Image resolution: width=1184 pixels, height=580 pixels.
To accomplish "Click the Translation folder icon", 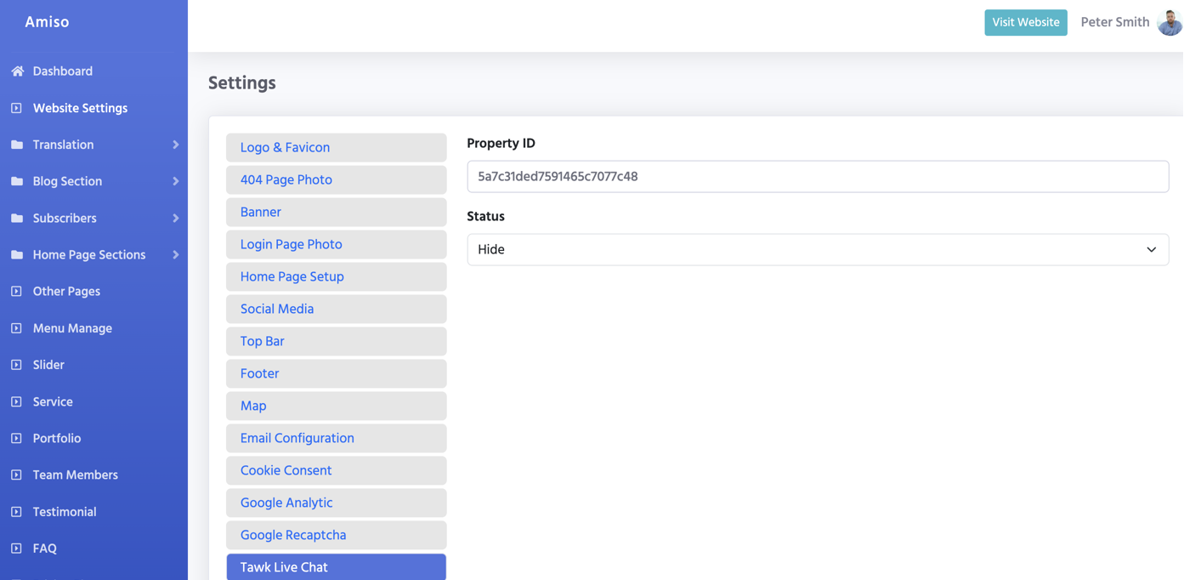I will coord(17,145).
